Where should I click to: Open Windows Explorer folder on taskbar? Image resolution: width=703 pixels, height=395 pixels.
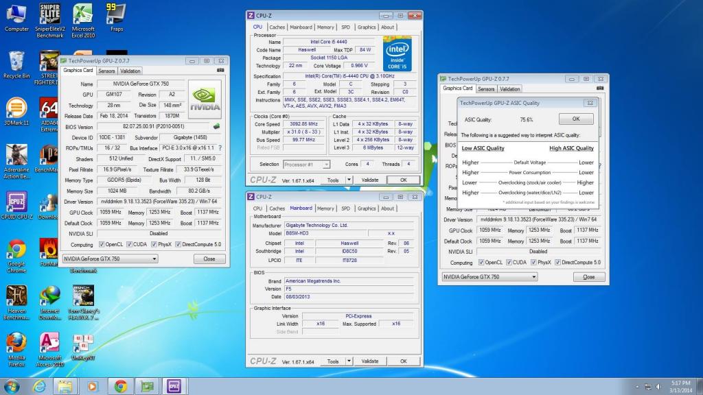[x=65, y=386]
